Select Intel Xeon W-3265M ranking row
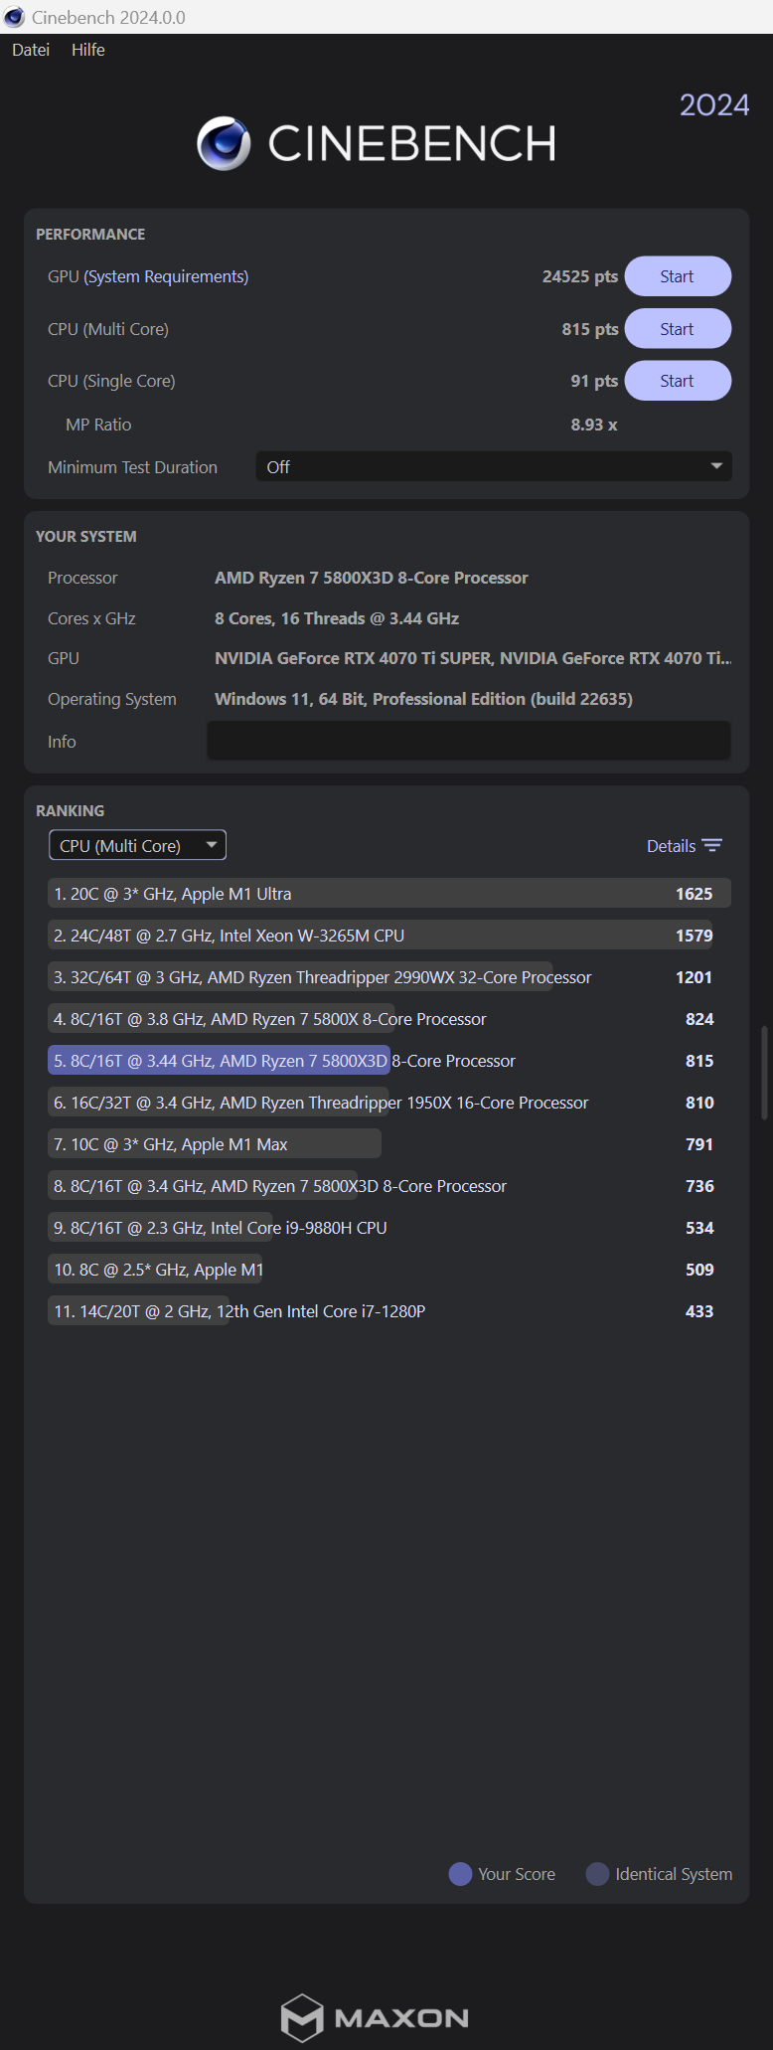 (x=389, y=936)
